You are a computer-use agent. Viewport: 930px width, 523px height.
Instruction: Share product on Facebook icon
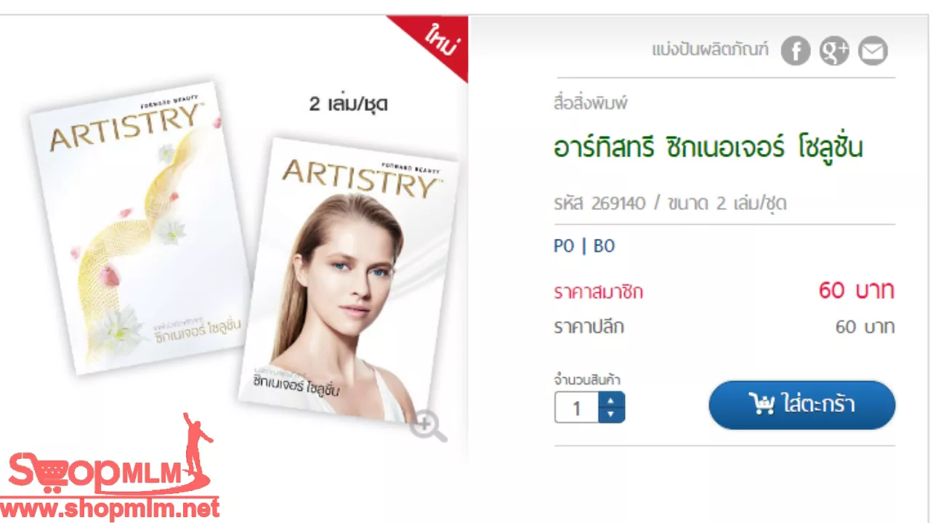coord(796,51)
